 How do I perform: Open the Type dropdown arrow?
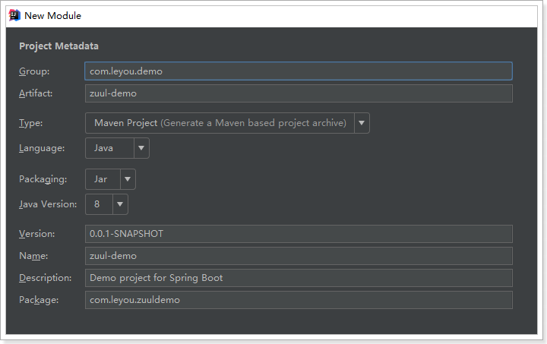pos(362,123)
